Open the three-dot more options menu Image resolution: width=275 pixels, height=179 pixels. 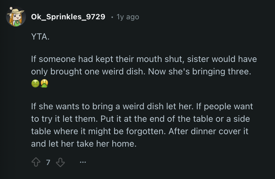[83, 162]
